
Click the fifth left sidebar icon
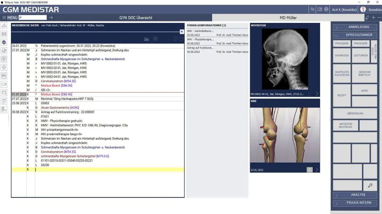coord(4,59)
